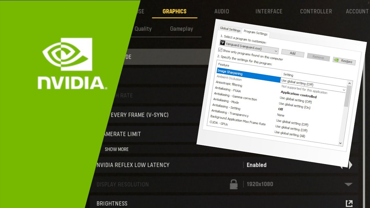370x208 pixels.
Task: Click the Vanguard program icon in dropdown
Action: 223,43
